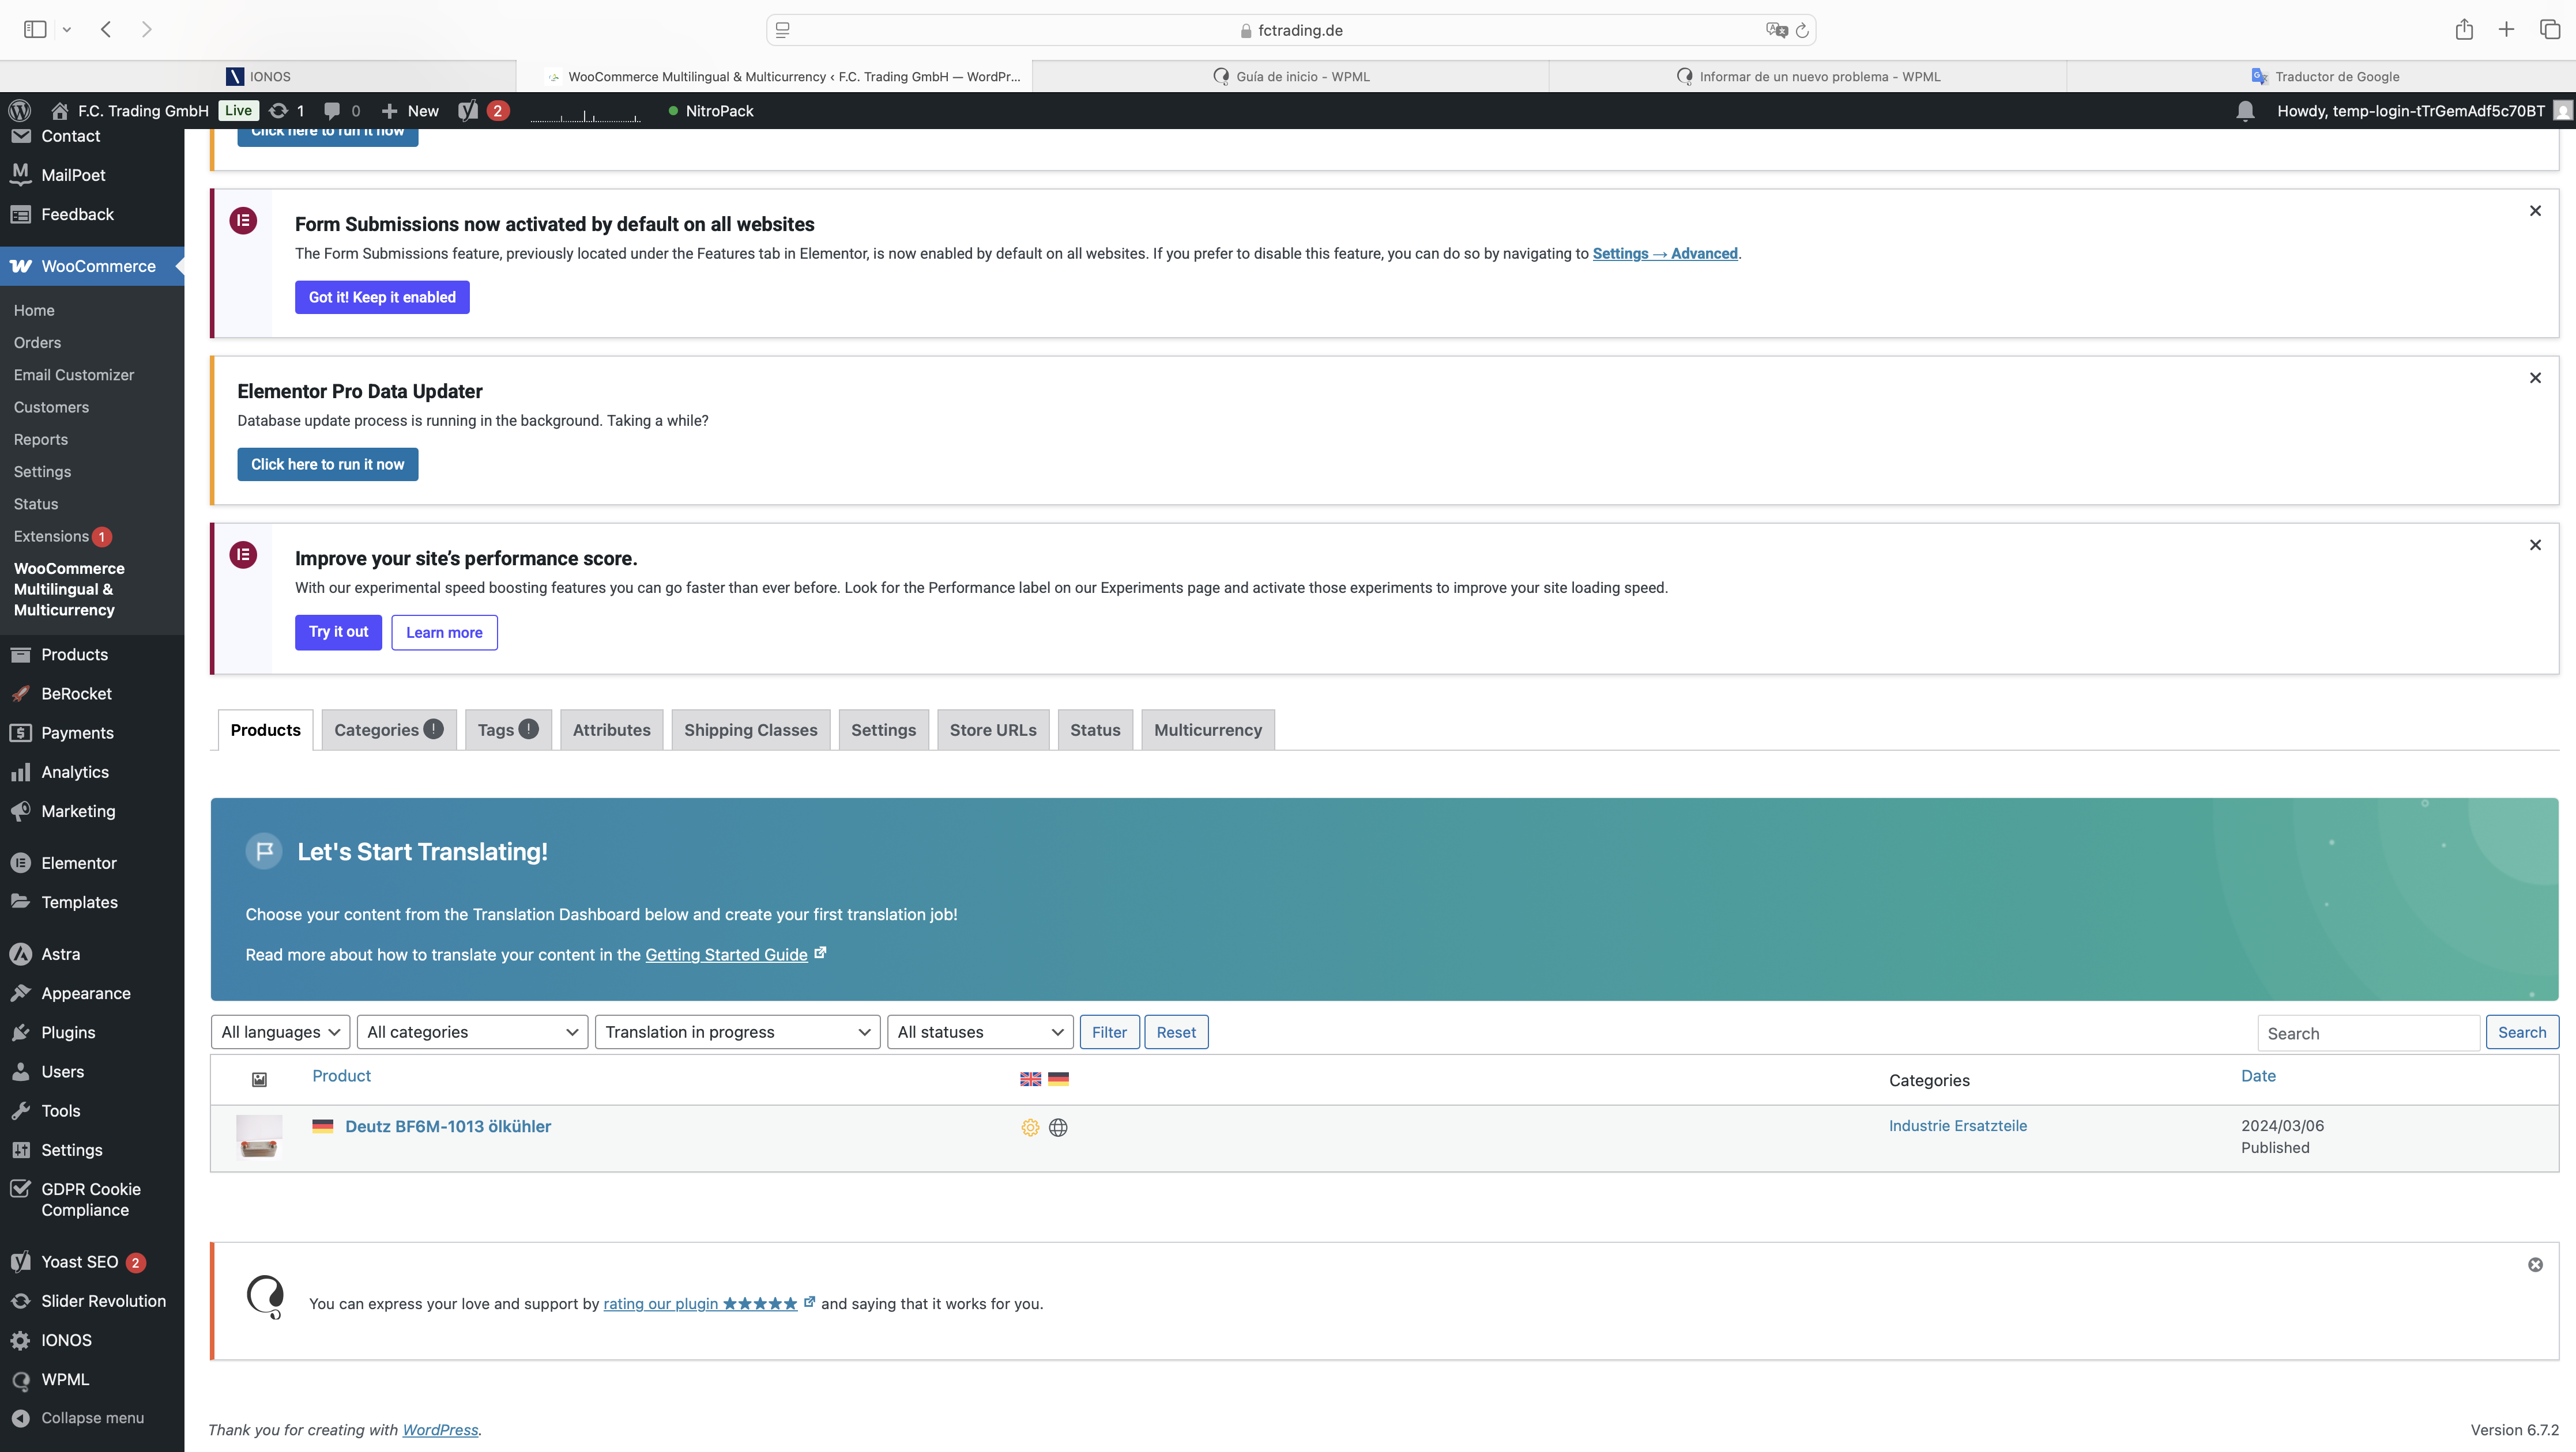Click the Filter button

(x=1109, y=1033)
